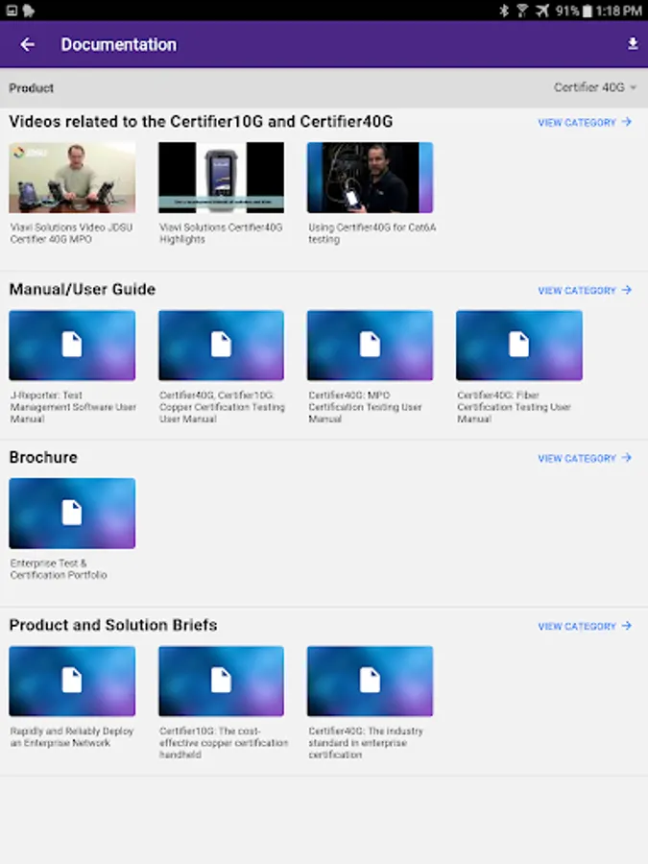Open the Certifier 40G product dropdown
648x864 pixels.
point(594,87)
